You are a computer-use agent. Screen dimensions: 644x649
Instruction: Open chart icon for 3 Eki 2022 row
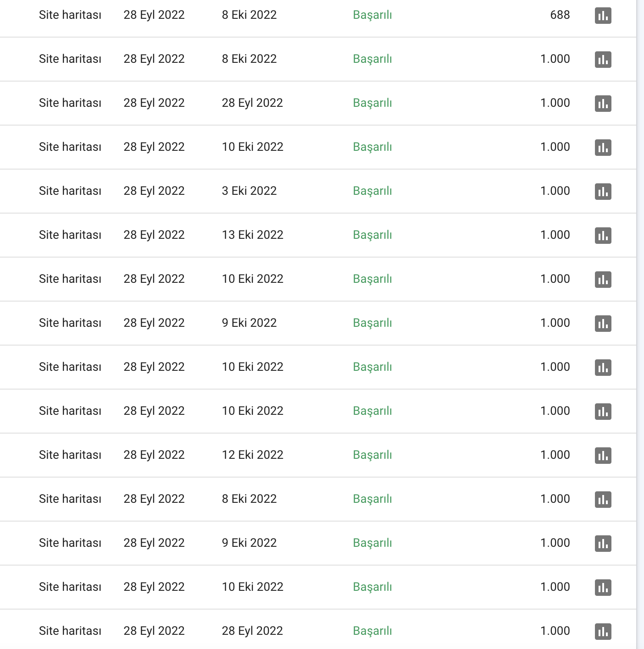603,192
